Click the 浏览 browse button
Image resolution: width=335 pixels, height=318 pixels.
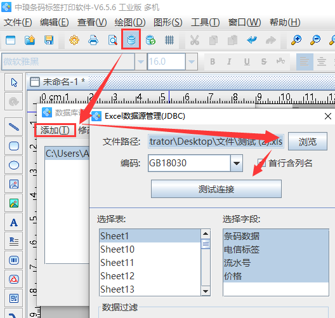308,142
